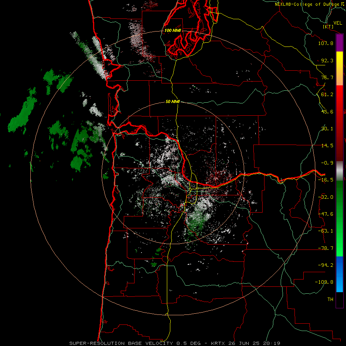Screen dimensions: 346x346
Task: Click the '50 NMI' range ring label
Action: click(x=173, y=102)
